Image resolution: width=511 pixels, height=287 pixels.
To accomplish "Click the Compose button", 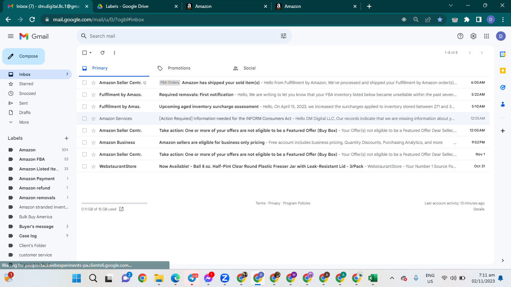I will tap(24, 56).
